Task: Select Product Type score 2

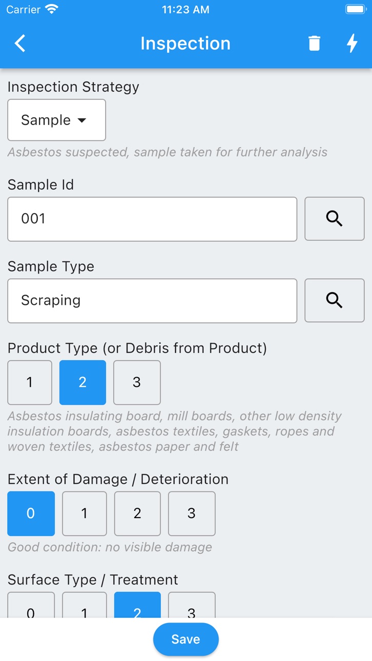Action: tap(82, 382)
